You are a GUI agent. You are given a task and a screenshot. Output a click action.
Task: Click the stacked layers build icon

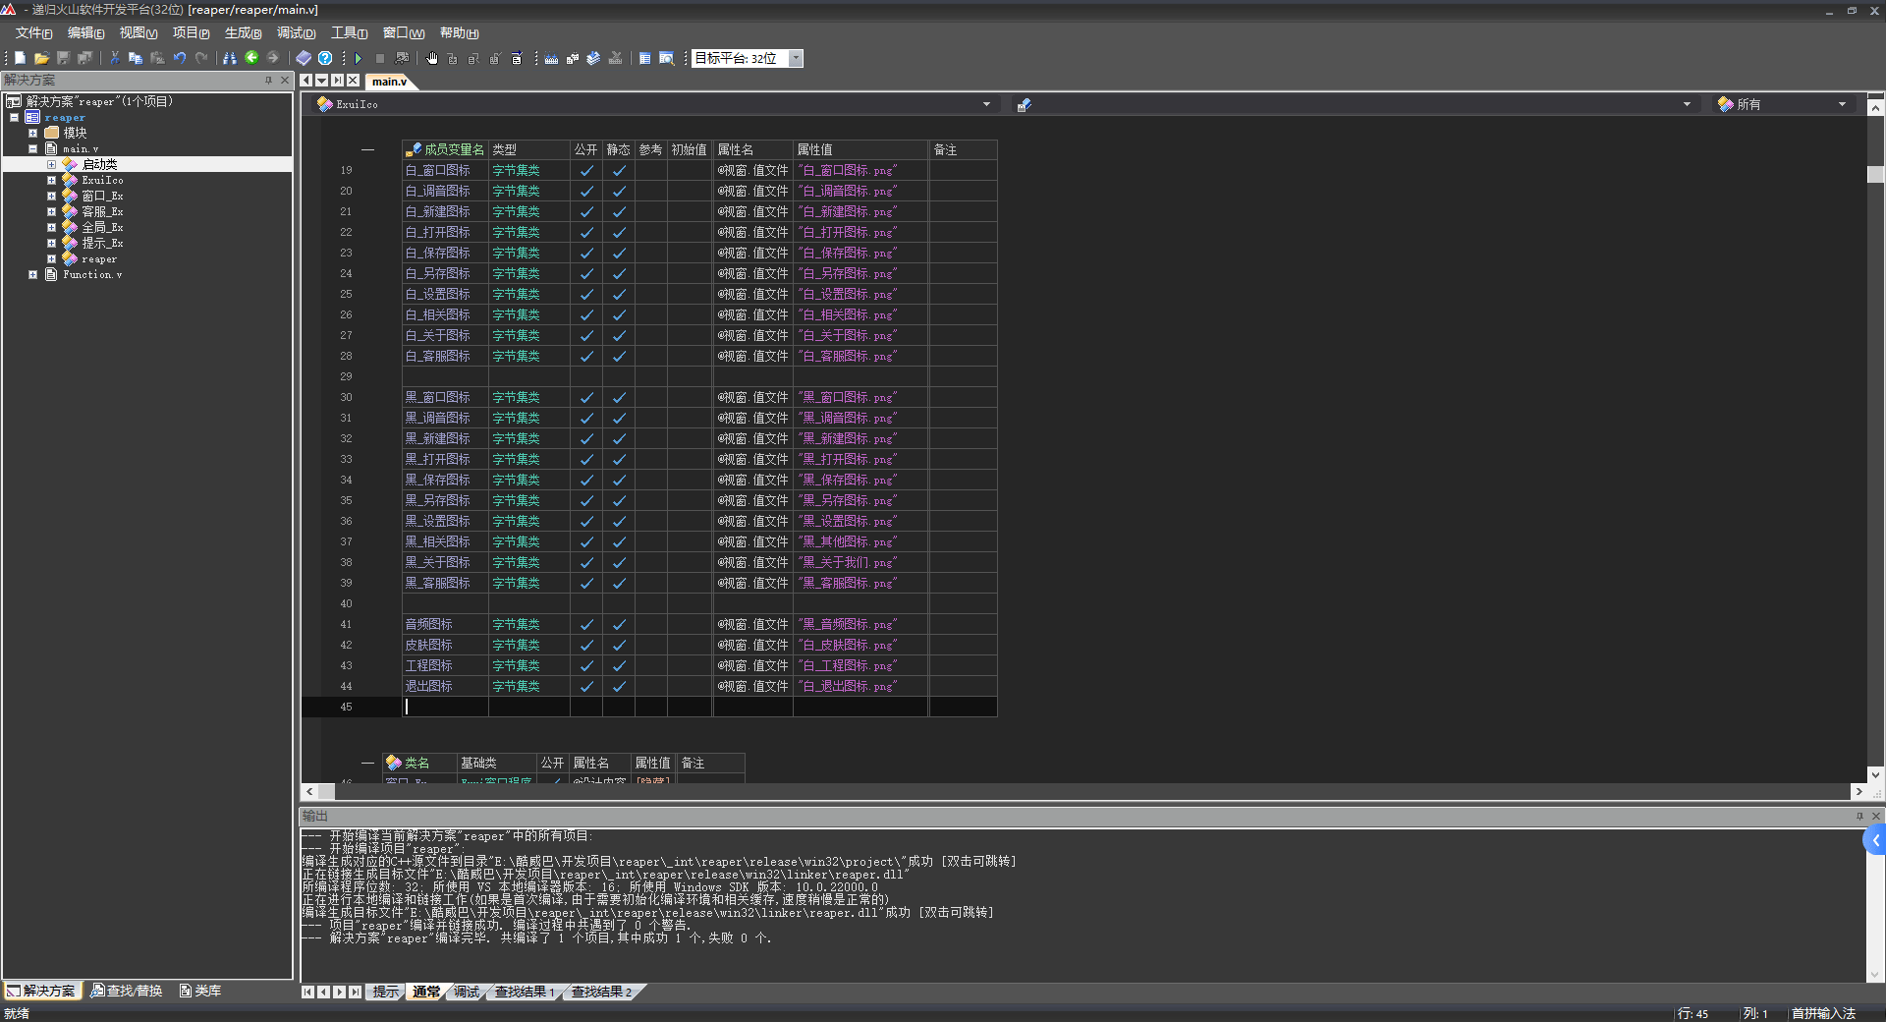[593, 58]
